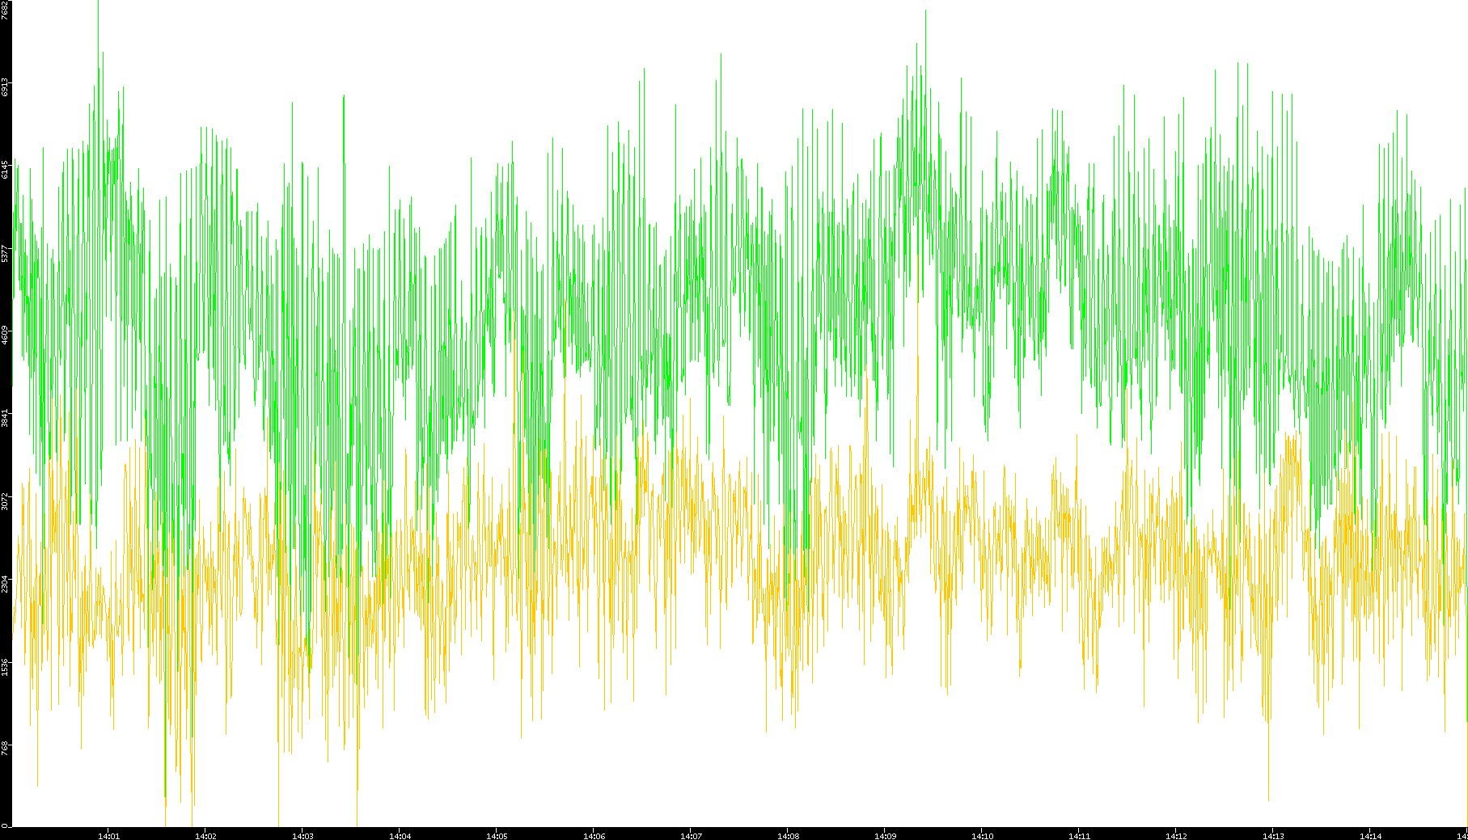The image size is (1468, 840).
Task: Select the 14:07 time label
Action: click(692, 836)
